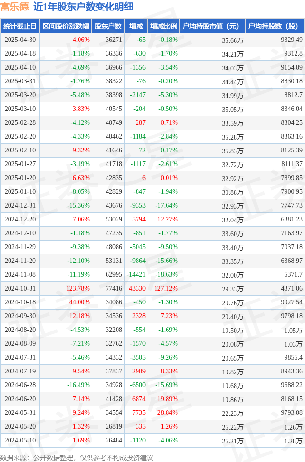Select the 股东户数 column header
Screen dimensions: 305x462
tap(108, 26)
